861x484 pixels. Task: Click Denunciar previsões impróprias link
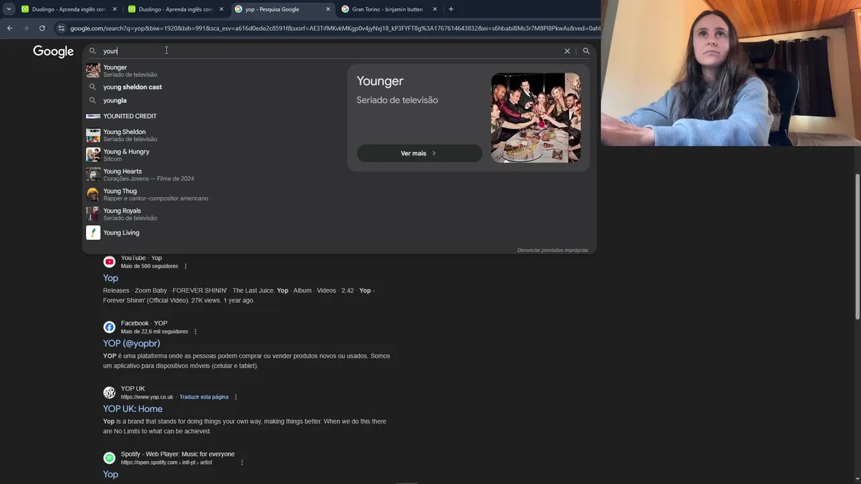[552, 250]
